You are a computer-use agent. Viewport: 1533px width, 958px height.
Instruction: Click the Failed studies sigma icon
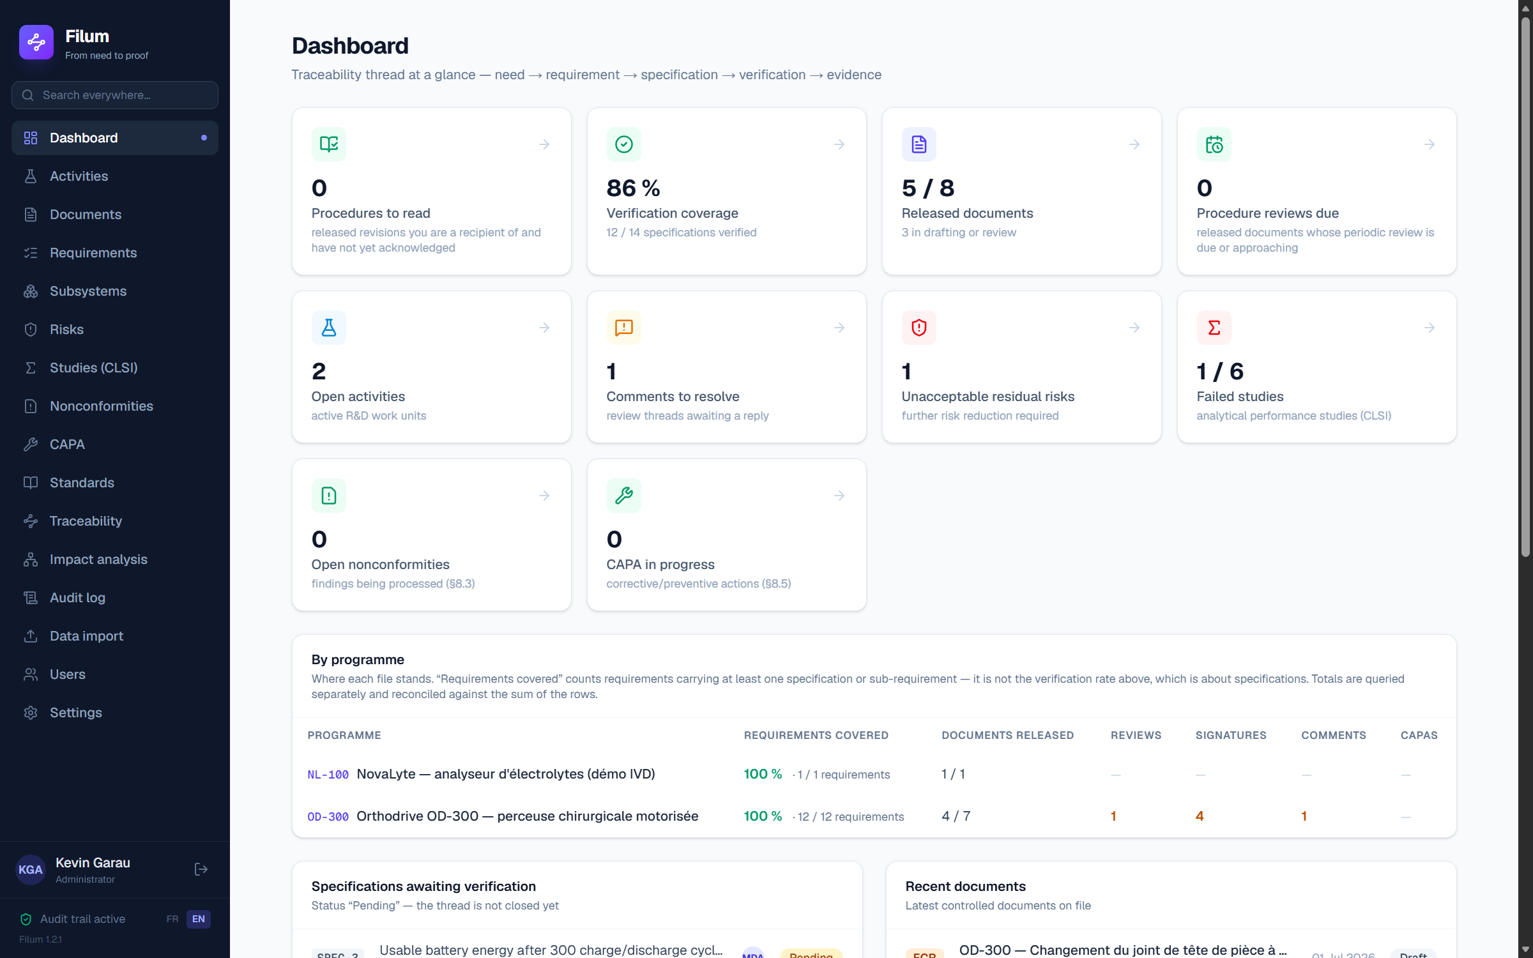[1214, 328]
